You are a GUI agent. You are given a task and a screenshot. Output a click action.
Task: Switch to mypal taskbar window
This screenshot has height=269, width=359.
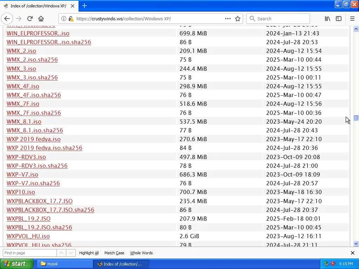coord(64,264)
